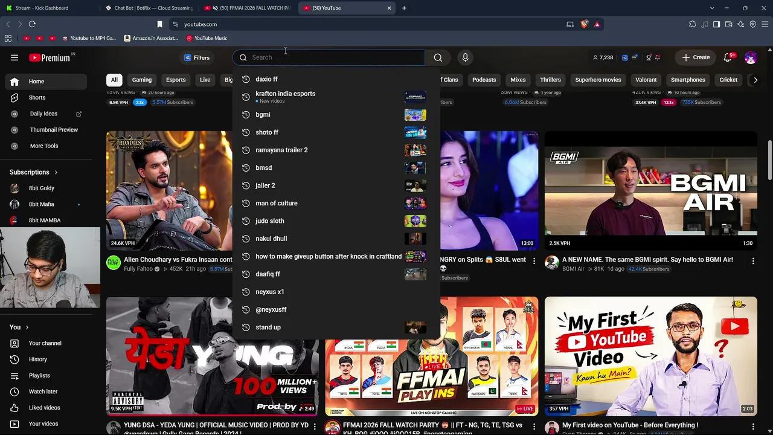Image resolution: width=773 pixels, height=435 pixels.
Task: Open the Filters button
Action: [197, 57]
